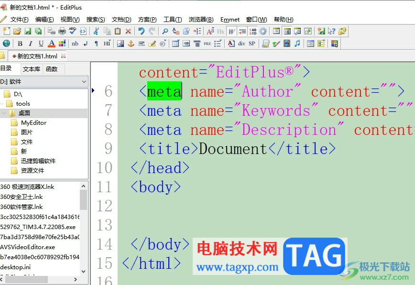Insert an image with the picture icon
Image resolution: width=415 pixels, height=285 pixels.
click(x=120, y=44)
